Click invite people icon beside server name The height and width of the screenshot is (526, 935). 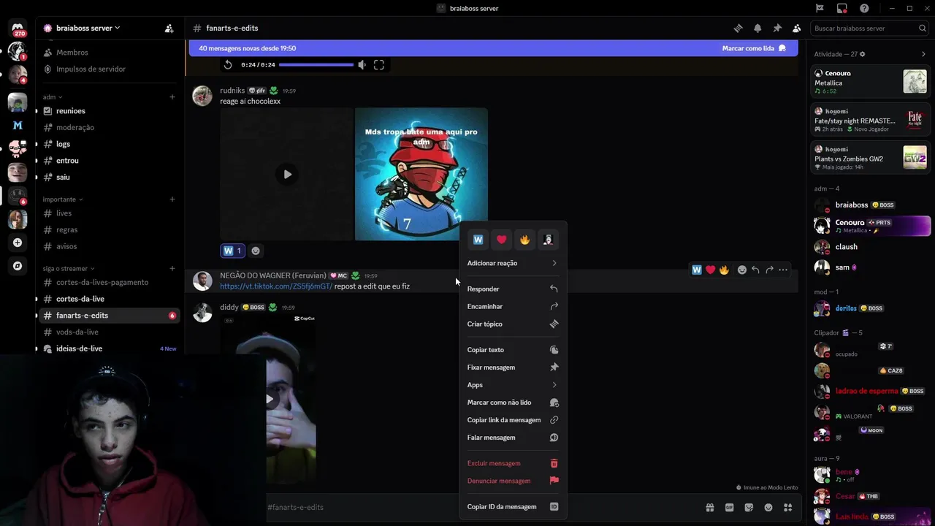(x=169, y=28)
